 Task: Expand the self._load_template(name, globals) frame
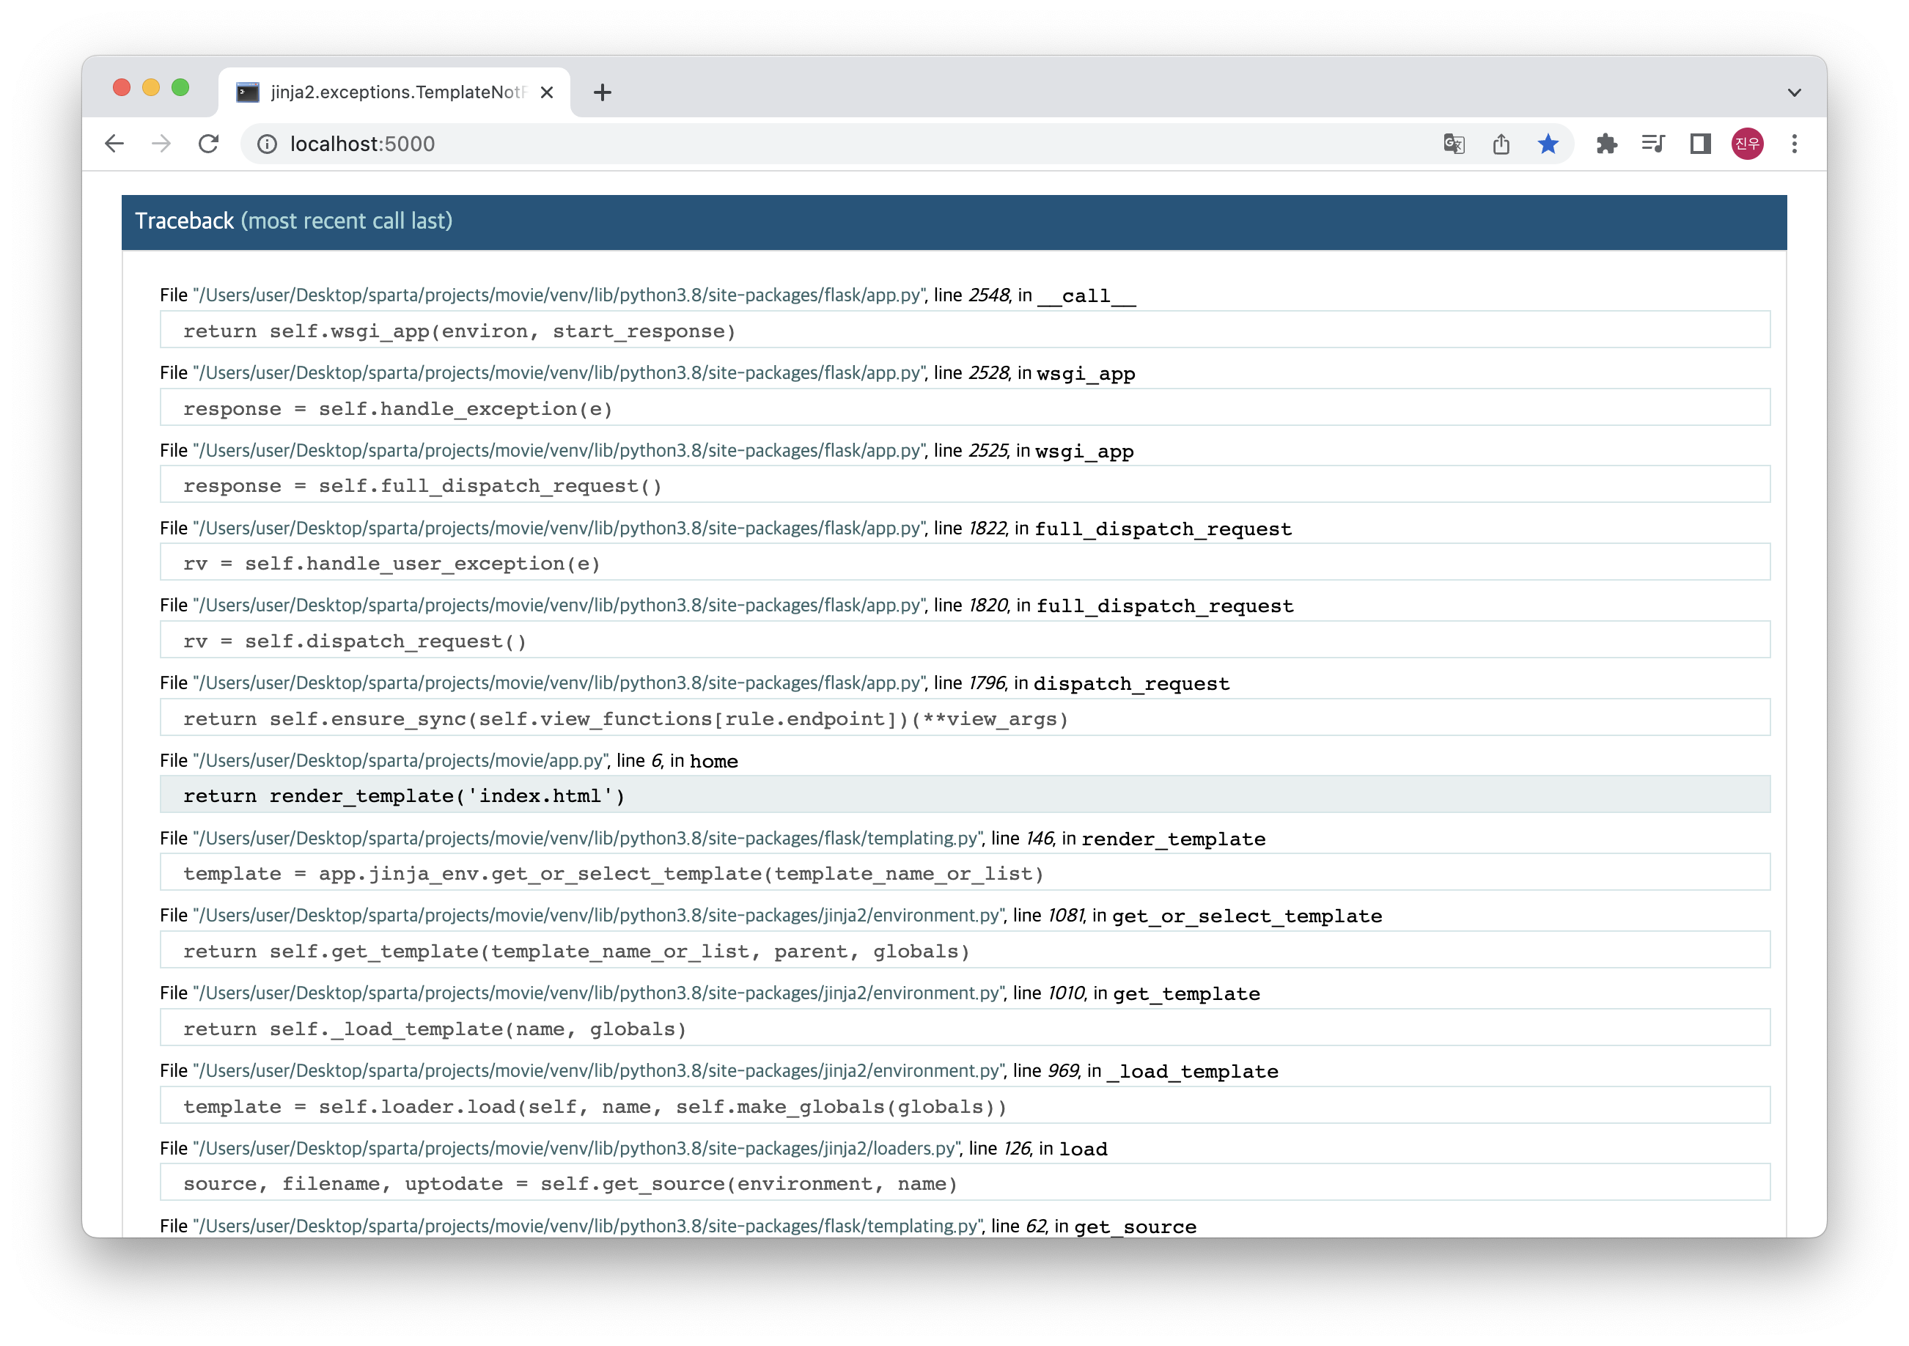pos(965,1028)
